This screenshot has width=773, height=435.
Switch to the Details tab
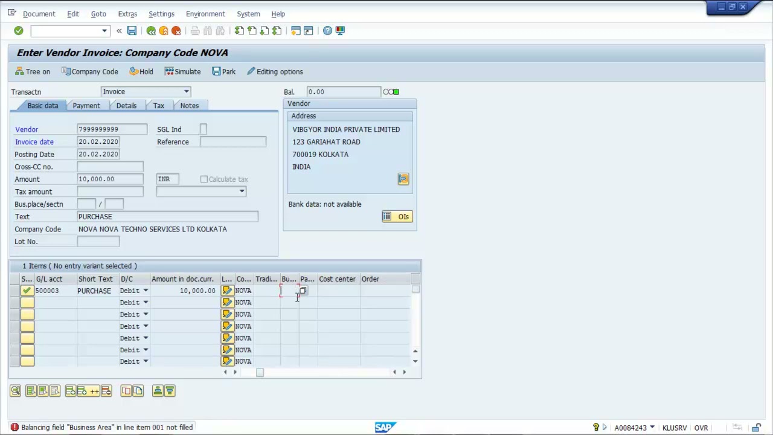click(x=126, y=106)
